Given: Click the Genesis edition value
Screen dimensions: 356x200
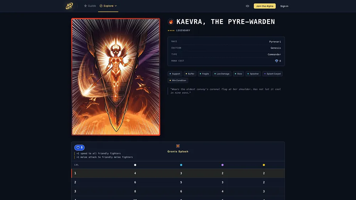Looking at the screenshot, I should 276,48.
